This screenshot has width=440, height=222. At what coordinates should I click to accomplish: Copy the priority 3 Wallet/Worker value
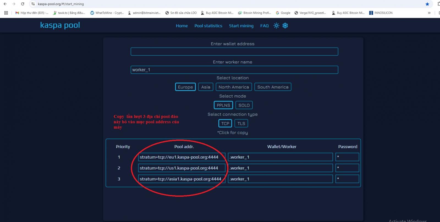[x=280, y=179]
